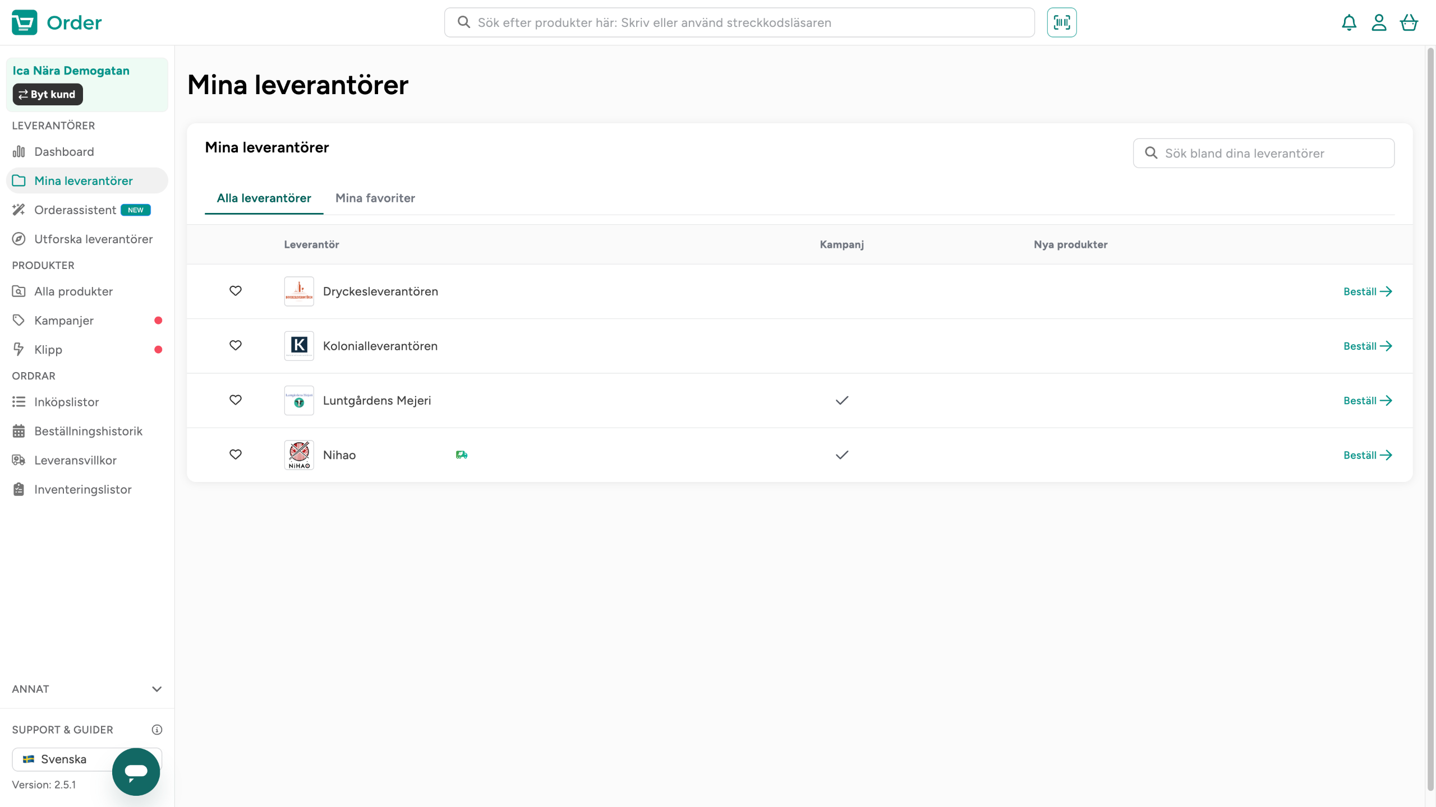1436x807 pixels.
Task: Click the Order logo
Action: tap(57, 22)
